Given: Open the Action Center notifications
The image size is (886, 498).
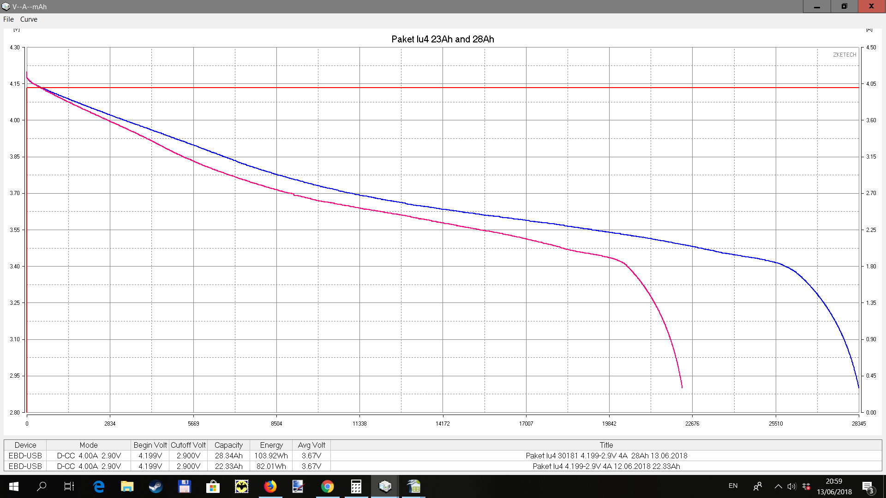Looking at the screenshot, I should tap(868, 487).
